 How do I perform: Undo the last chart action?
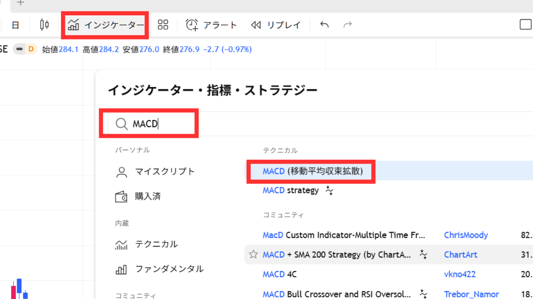coord(324,25)
